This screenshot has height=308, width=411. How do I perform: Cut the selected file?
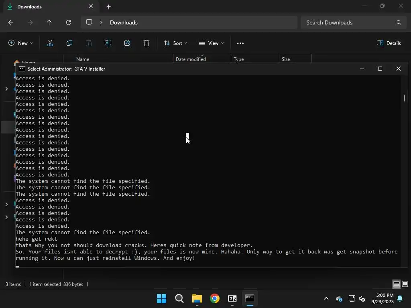pos(50,43)
